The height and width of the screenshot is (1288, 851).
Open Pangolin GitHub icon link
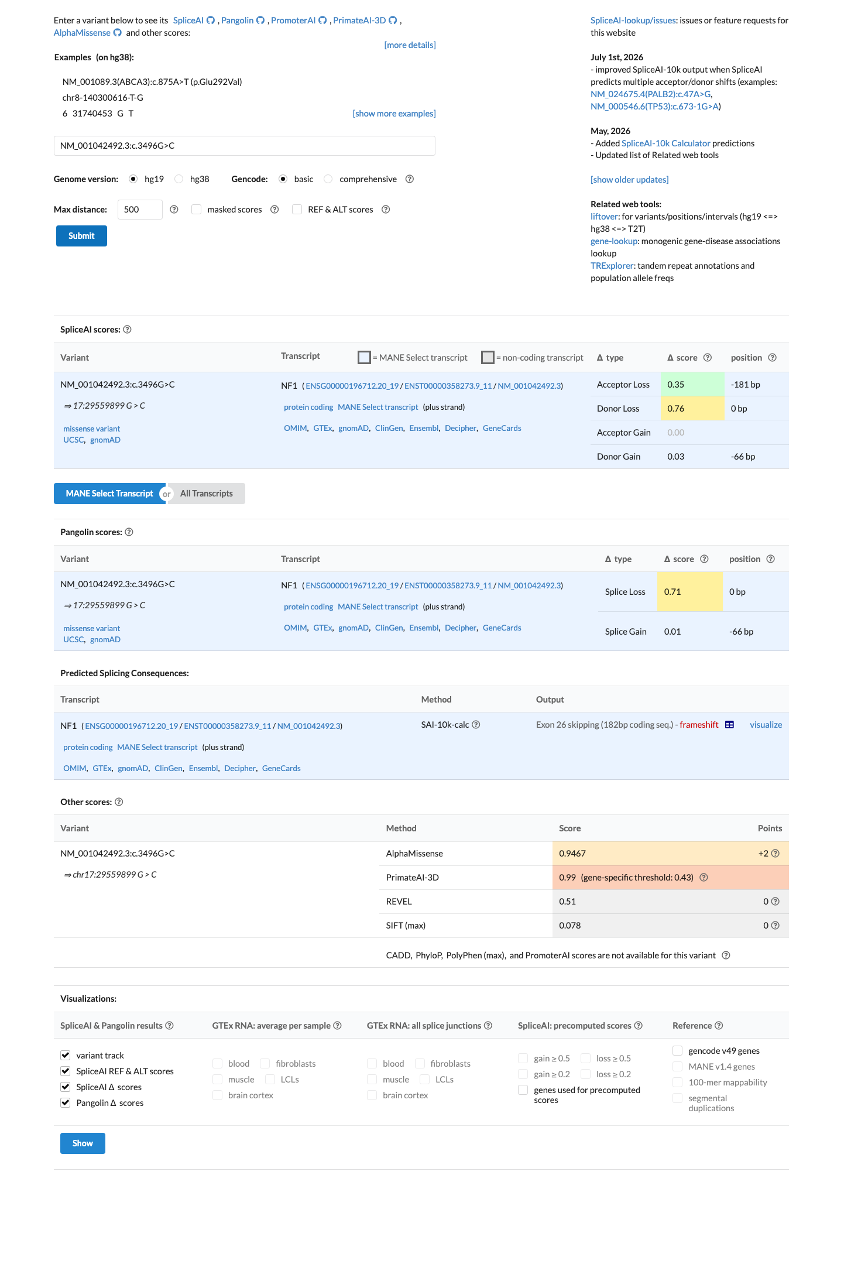coord(260,20)
